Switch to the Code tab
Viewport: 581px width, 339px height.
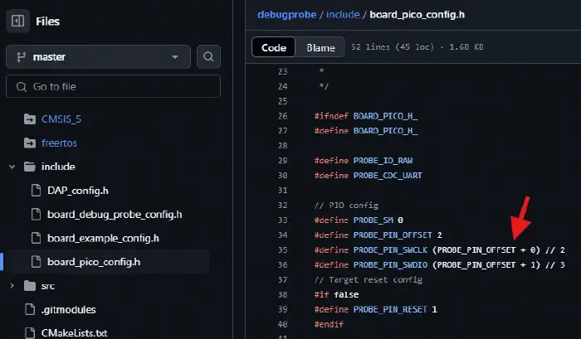point(274,48)
